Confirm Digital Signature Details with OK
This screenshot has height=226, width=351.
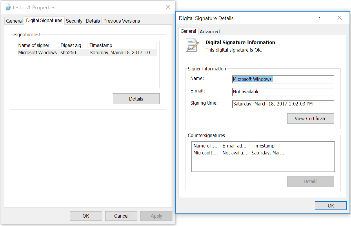[x=331, y=206]
